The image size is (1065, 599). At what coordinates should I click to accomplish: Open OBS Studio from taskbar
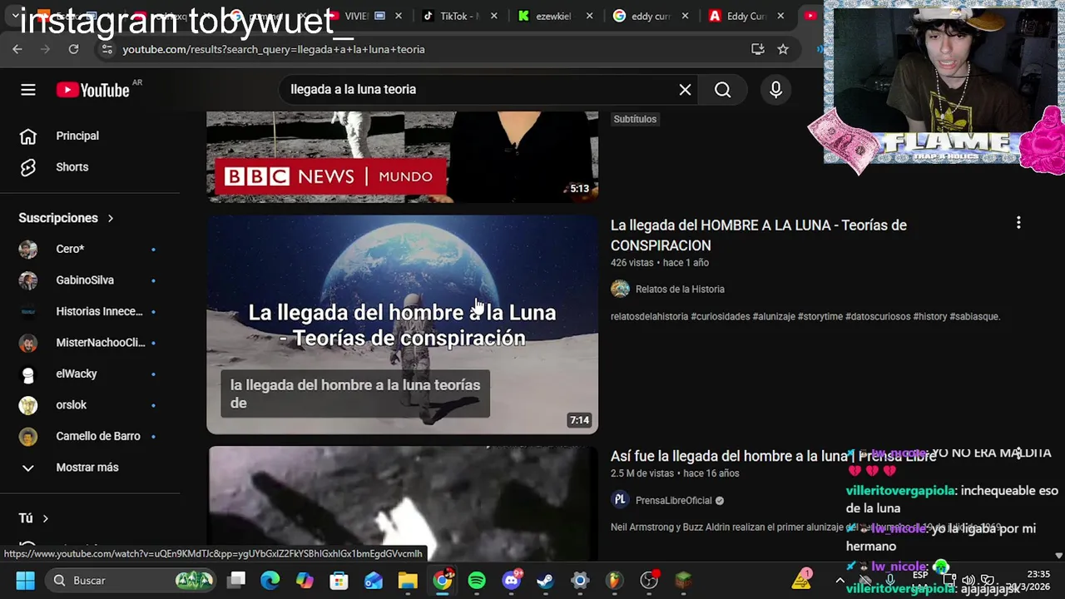[x=649, y=580]
